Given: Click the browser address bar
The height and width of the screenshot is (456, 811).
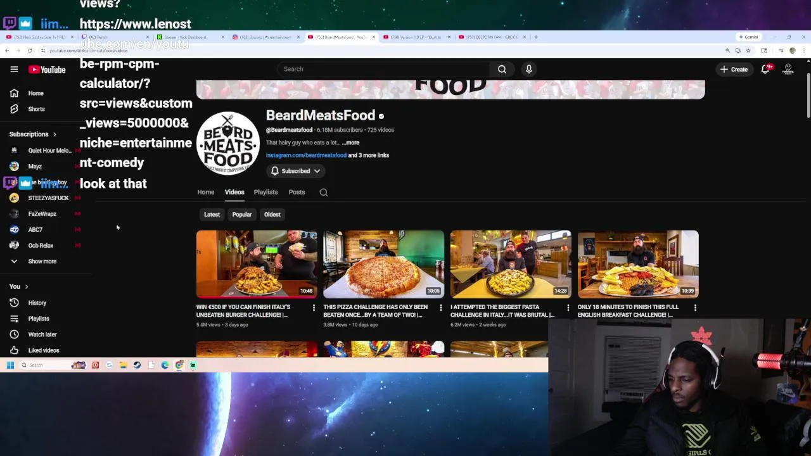Looking at the screenshot, I should 380,51.
